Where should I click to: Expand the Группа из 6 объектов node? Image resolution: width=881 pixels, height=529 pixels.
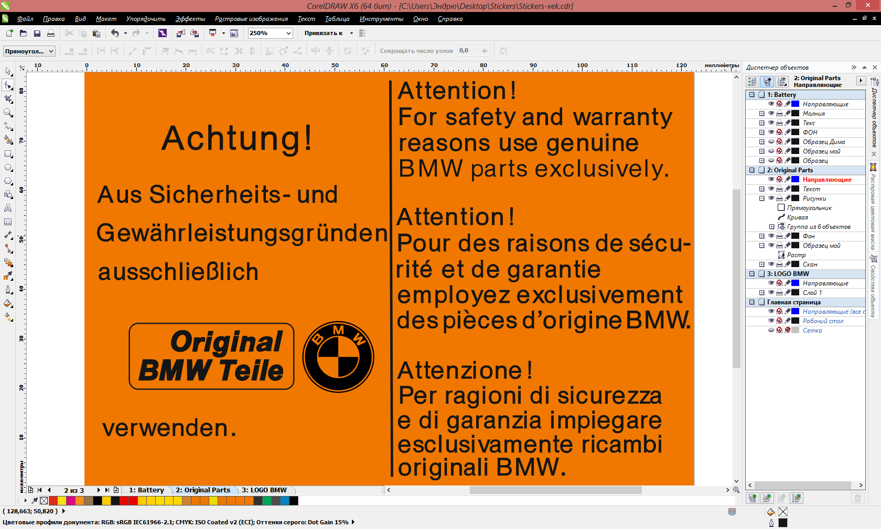coord(771,227)
